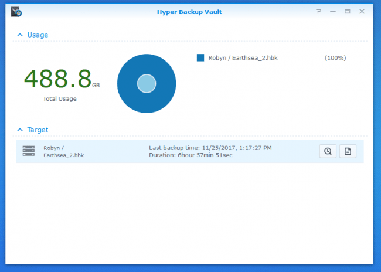
Task: Minimize the Hyper Backup Vault window
Action: (332, 11)
